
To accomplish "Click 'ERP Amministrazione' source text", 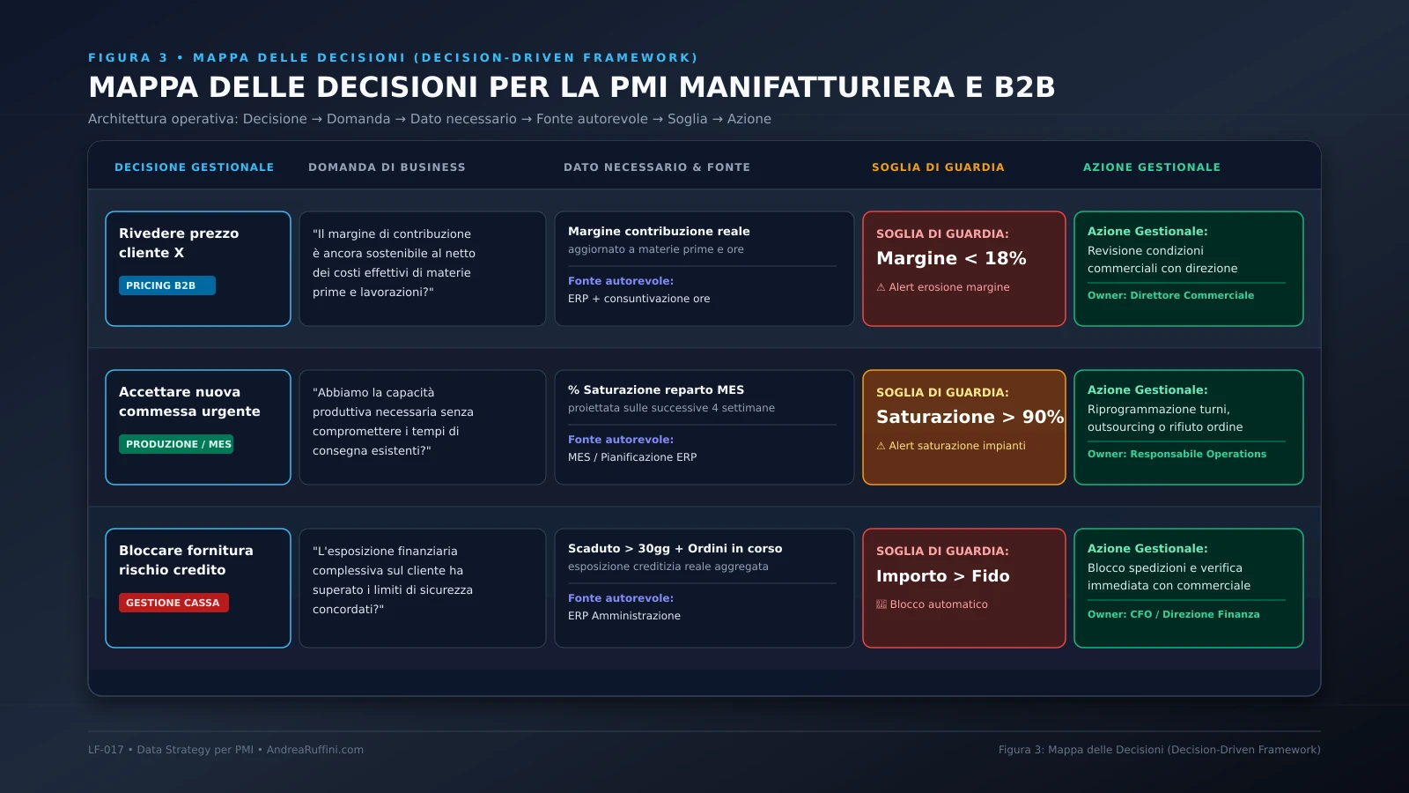I will click(624, 616).
